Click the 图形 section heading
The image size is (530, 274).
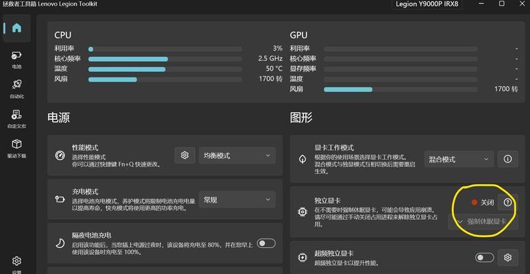click(x=301, y=118)
